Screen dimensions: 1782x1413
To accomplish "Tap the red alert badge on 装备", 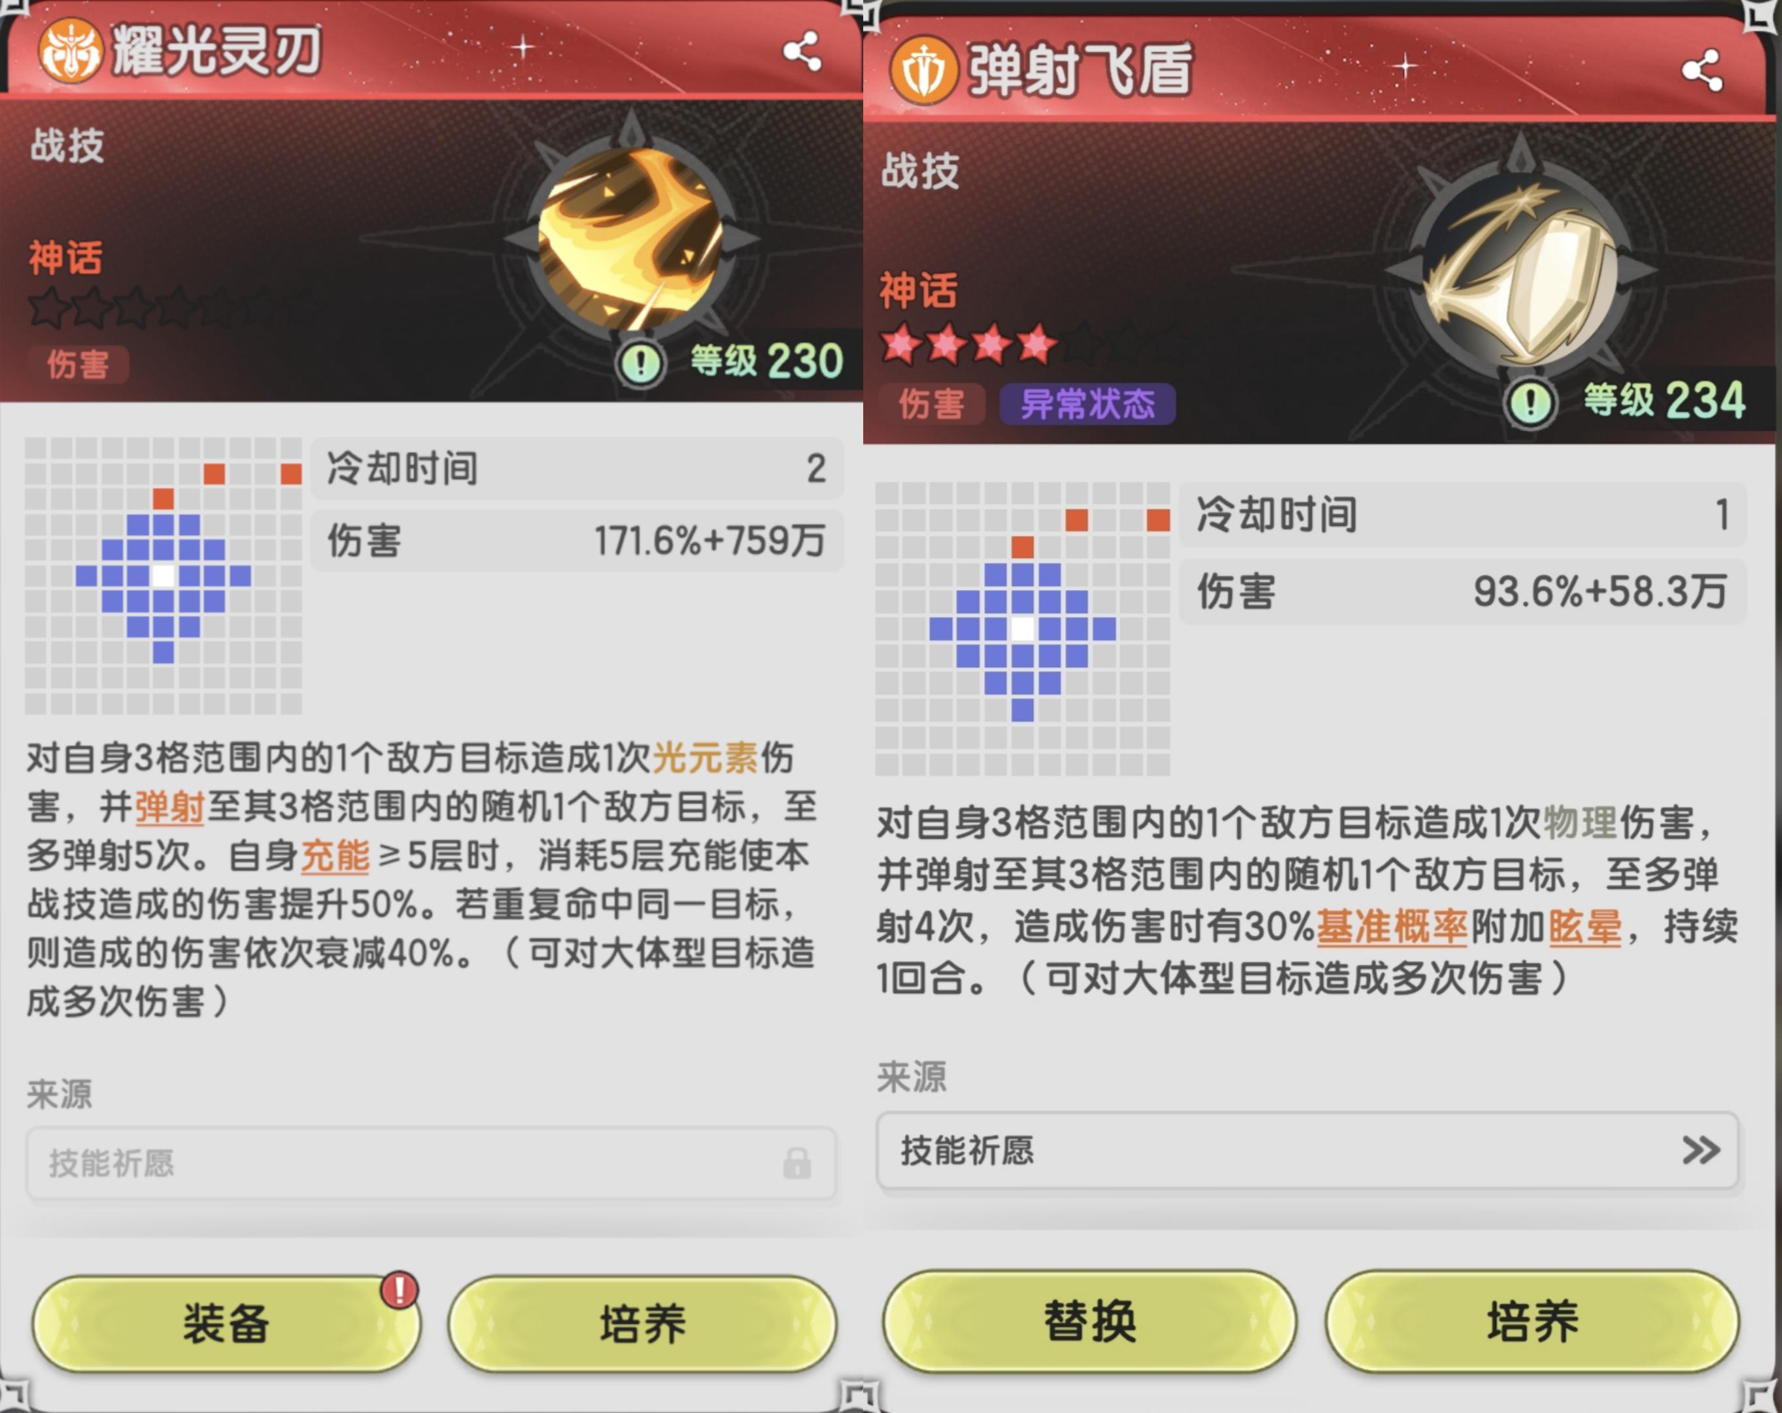I will (x=399, y=1289).
